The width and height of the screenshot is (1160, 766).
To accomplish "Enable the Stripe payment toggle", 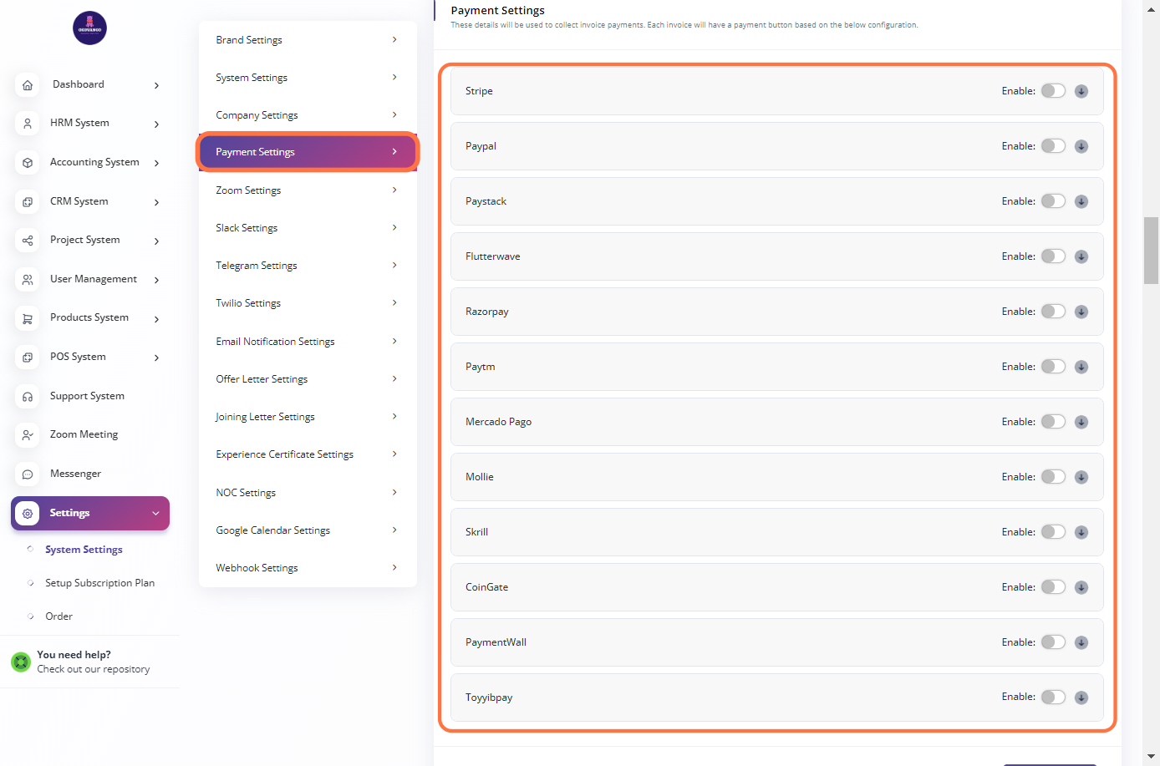I will (x=1053, y=91).
